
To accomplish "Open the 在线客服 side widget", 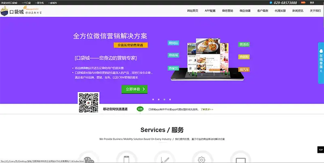I will click(321, 62).
